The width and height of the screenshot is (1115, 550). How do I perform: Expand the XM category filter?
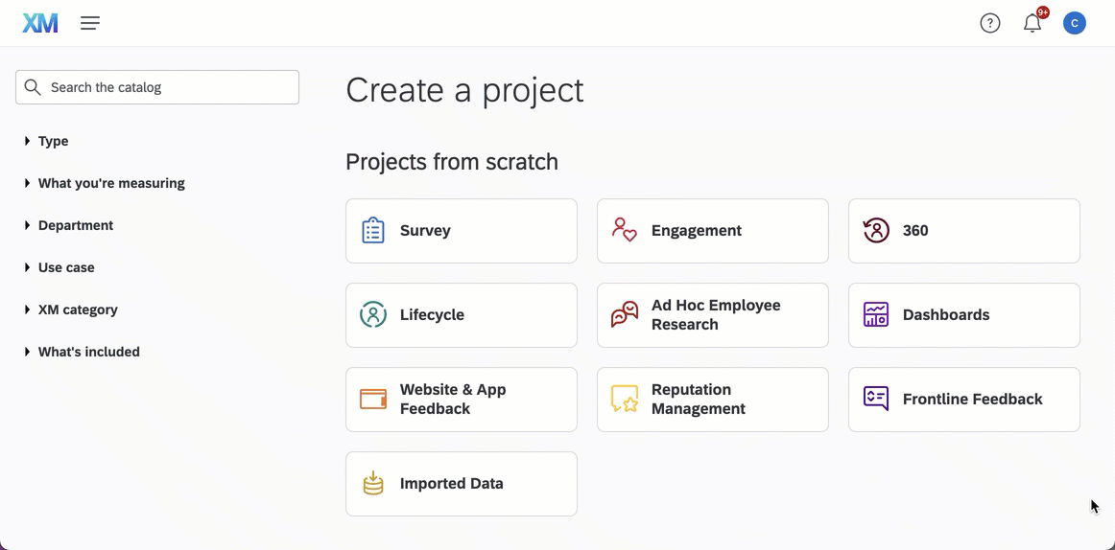point(77,309)
